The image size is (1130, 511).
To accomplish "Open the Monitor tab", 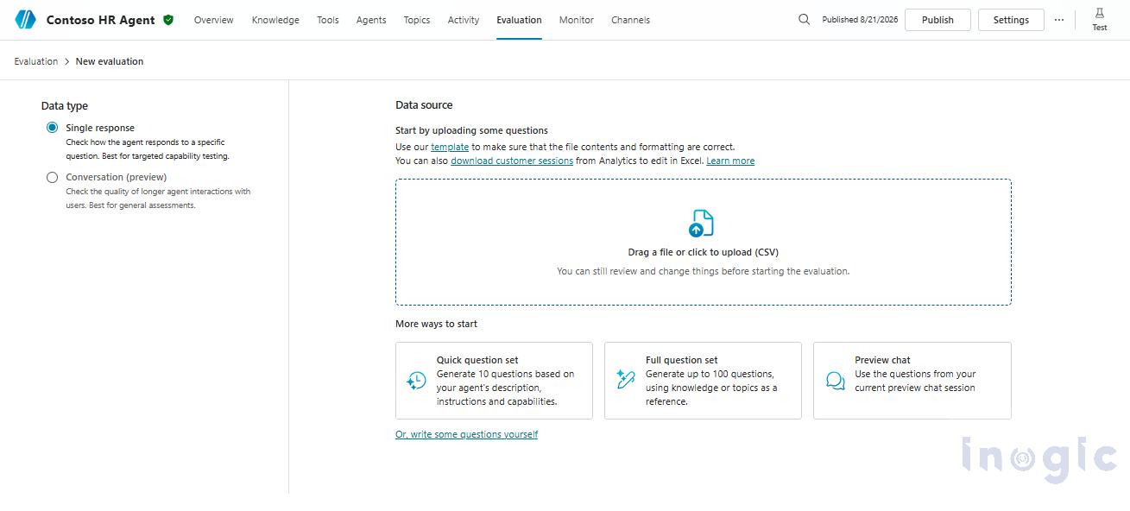I will pyautogui.click(x=576, y=20).
